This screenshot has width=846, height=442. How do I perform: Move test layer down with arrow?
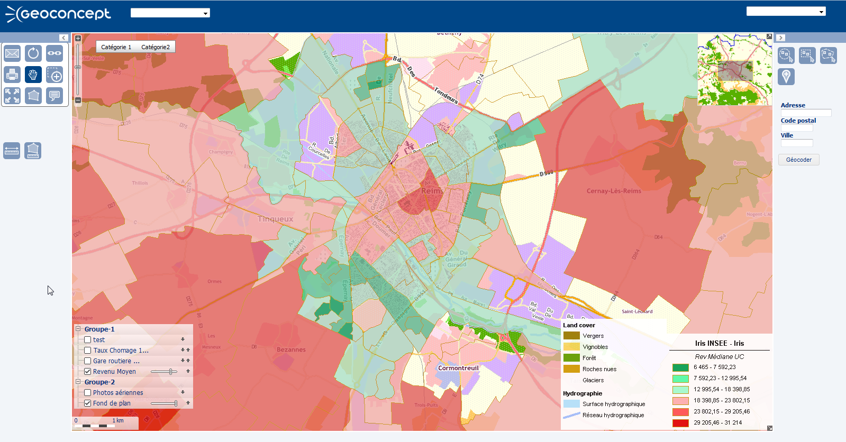[x=183, y=339]
